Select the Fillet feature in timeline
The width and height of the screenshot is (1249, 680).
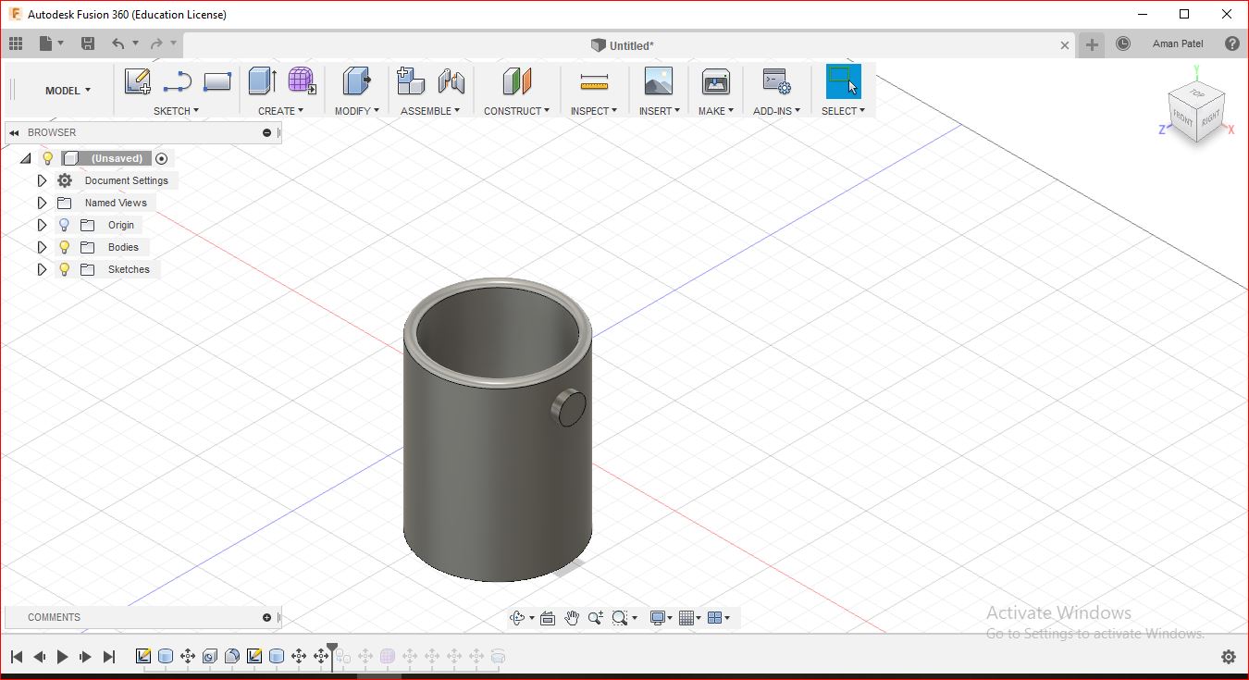[x=232, y=657]
